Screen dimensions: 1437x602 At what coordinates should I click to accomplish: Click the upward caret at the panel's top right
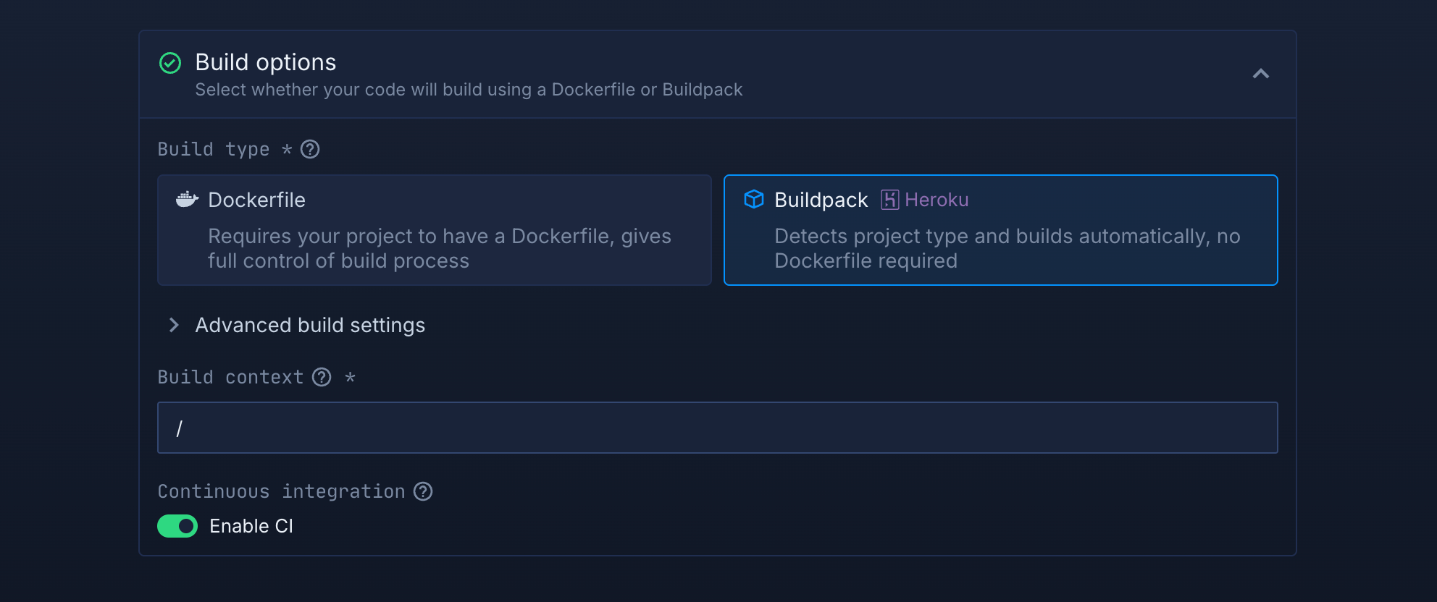(x=1261, y=74)
